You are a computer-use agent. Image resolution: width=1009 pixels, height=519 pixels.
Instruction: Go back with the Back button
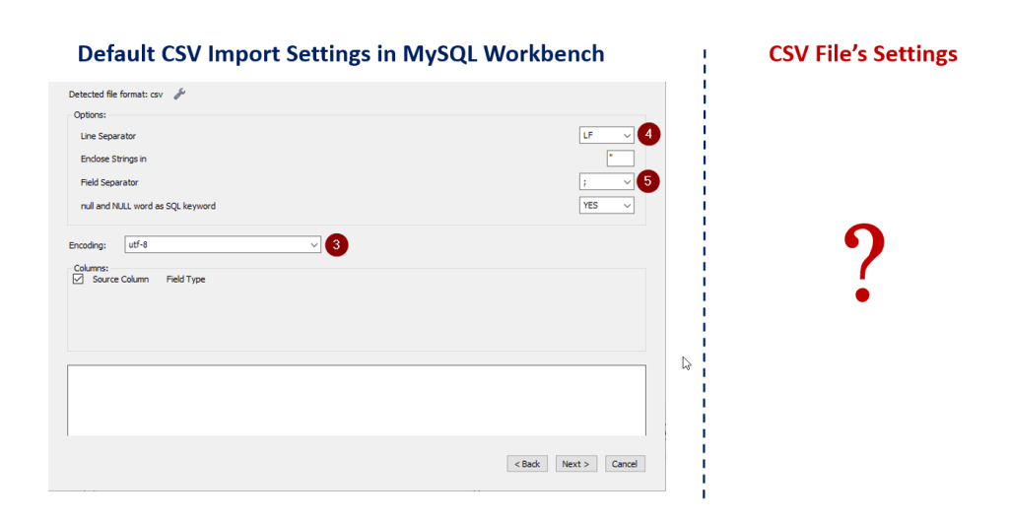pyautogui.click(x=527, y=463)
